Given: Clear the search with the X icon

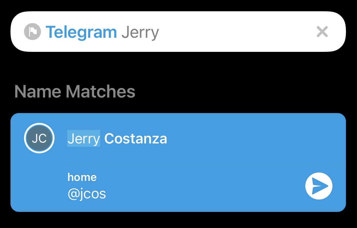Looking at the screenshot, I should tap(322, 32).
